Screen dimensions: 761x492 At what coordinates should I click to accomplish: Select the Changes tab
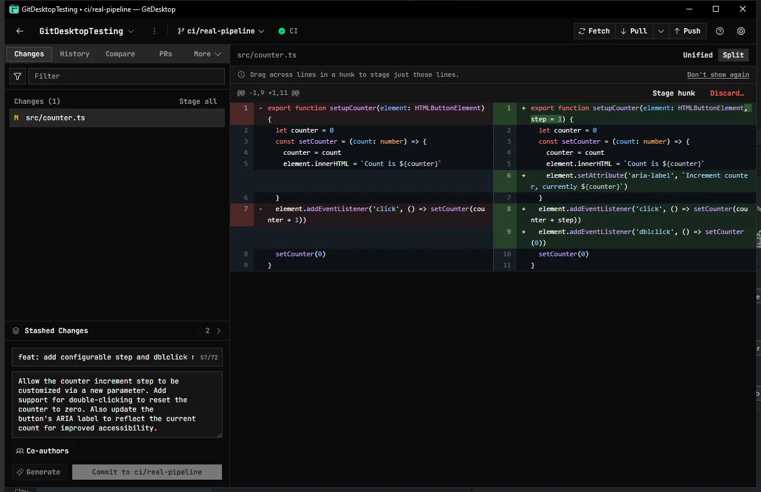click(29, 54)
